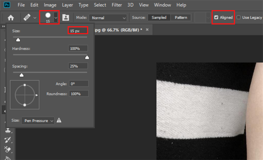Open the Clone Source panel icon
Screen dimensions: 263x160
(x=65, y=18)
